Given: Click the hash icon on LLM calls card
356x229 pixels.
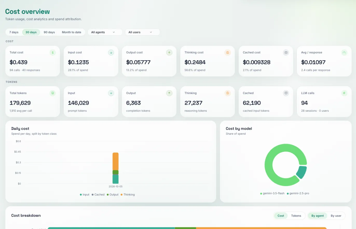Looking at the screenshot, I should 344,93.
